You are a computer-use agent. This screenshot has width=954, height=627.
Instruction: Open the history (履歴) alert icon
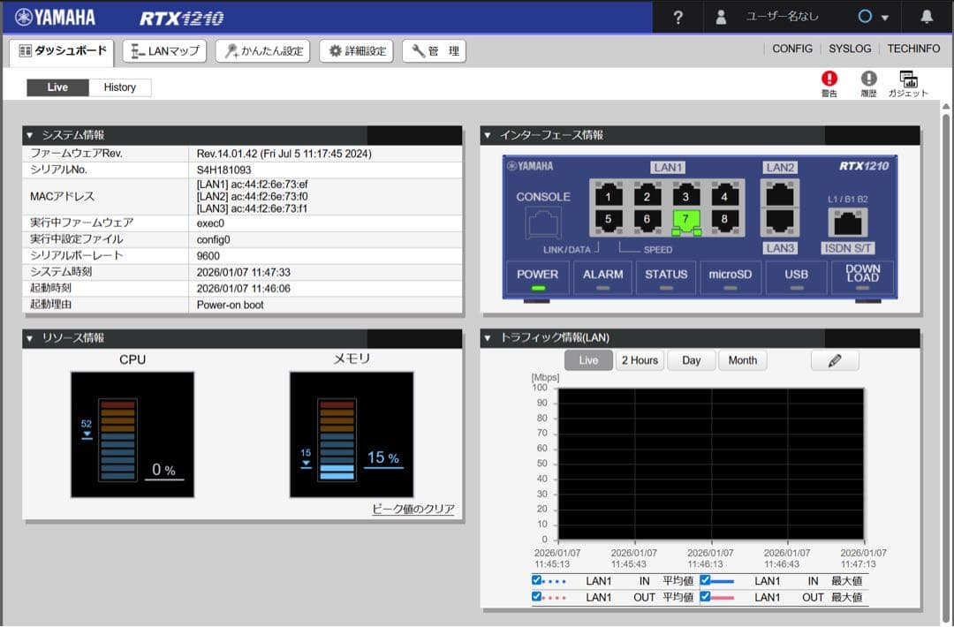click(868, 79)
